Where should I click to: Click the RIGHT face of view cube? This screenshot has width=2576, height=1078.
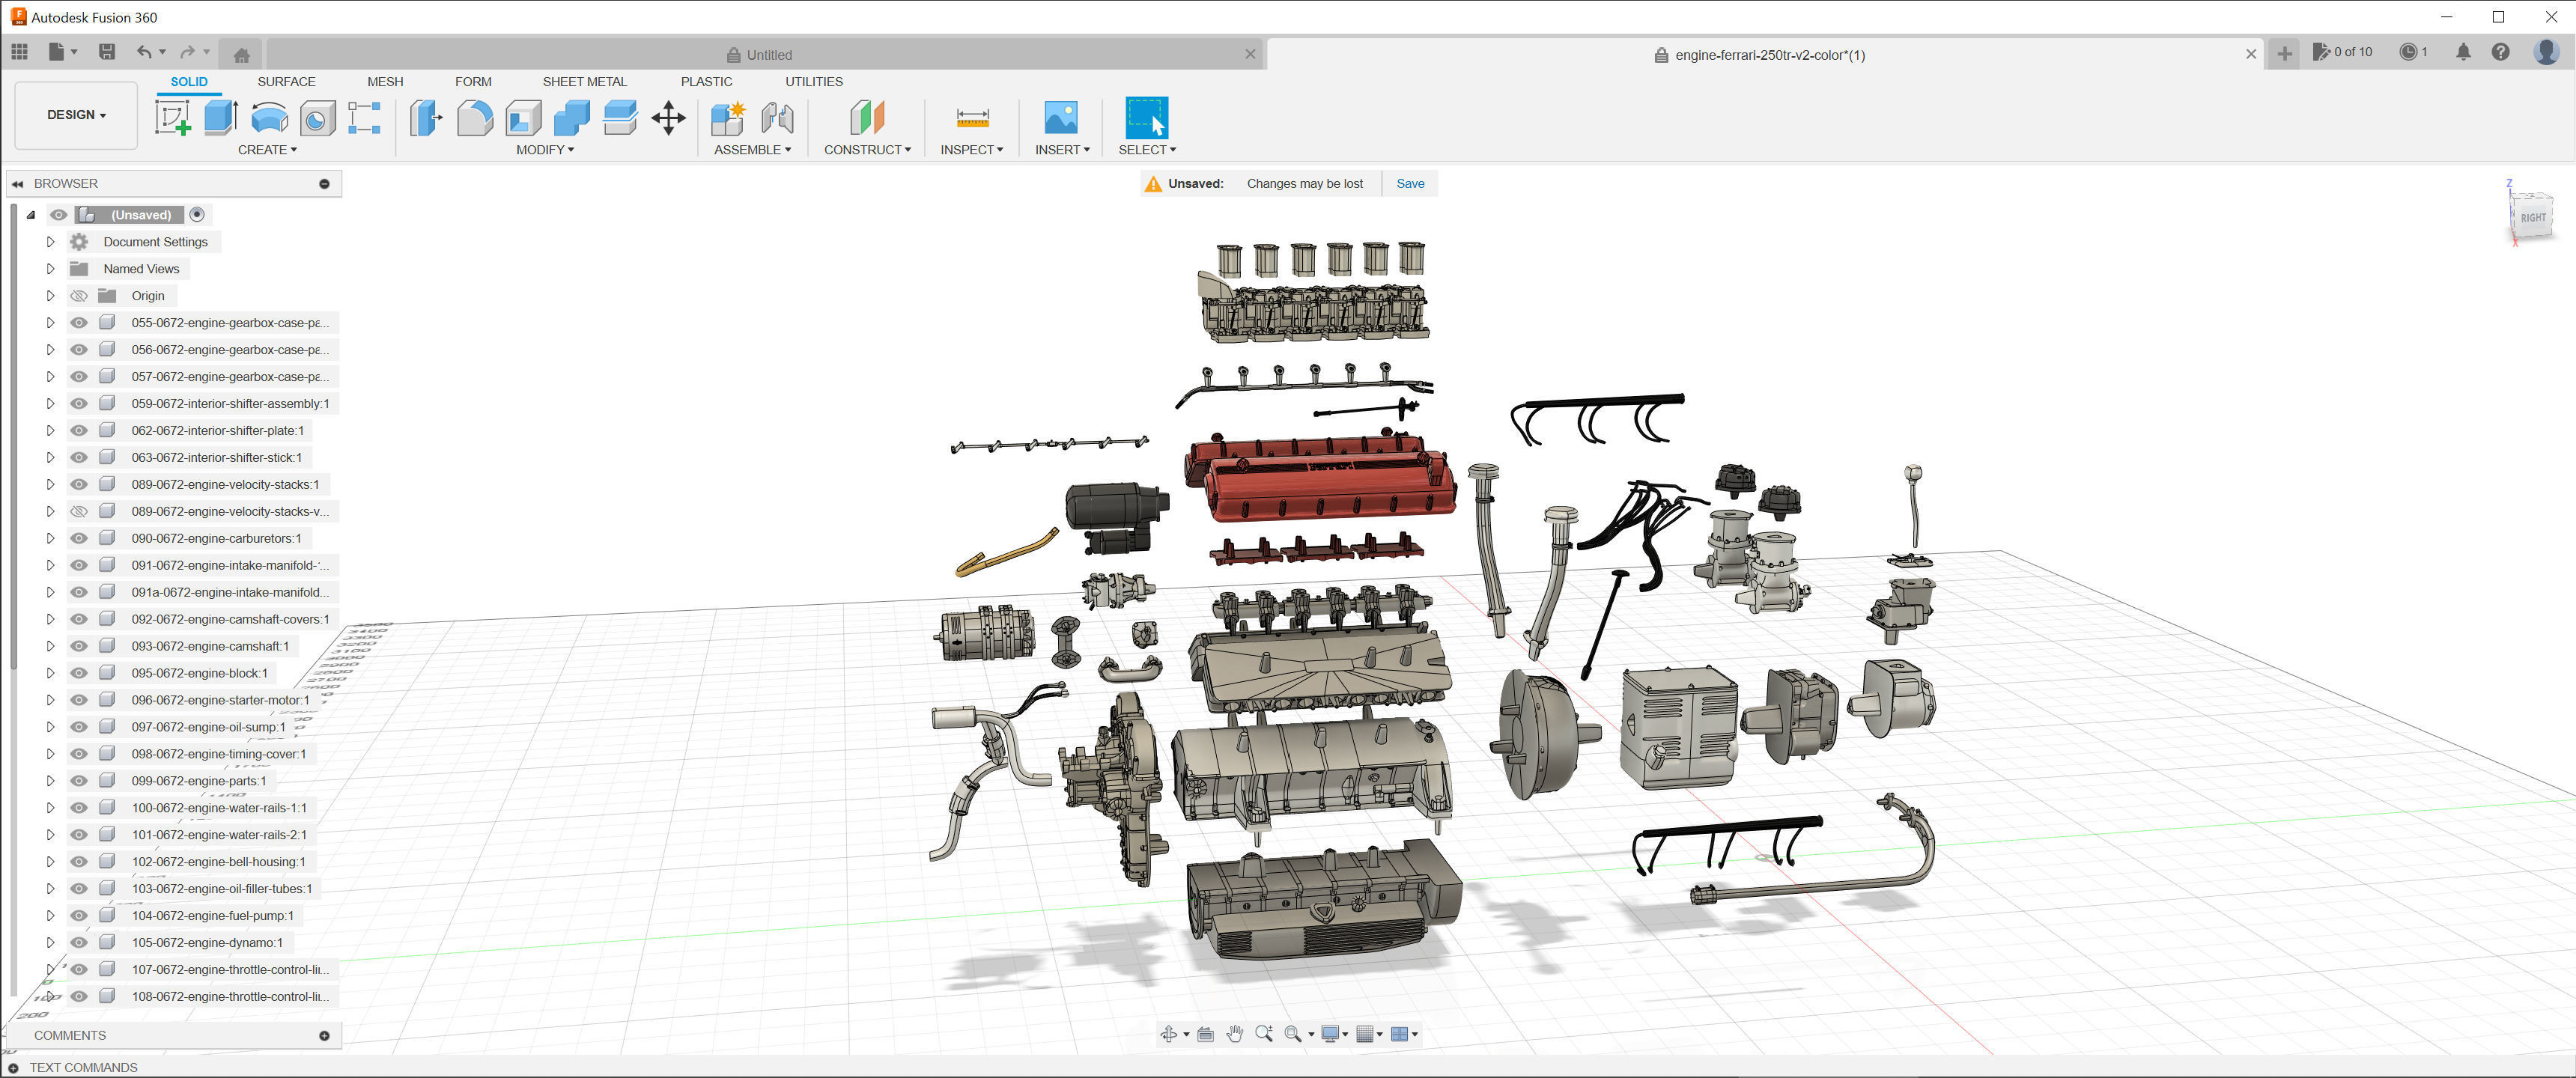pyautogui.click(x=2532, y=217)
